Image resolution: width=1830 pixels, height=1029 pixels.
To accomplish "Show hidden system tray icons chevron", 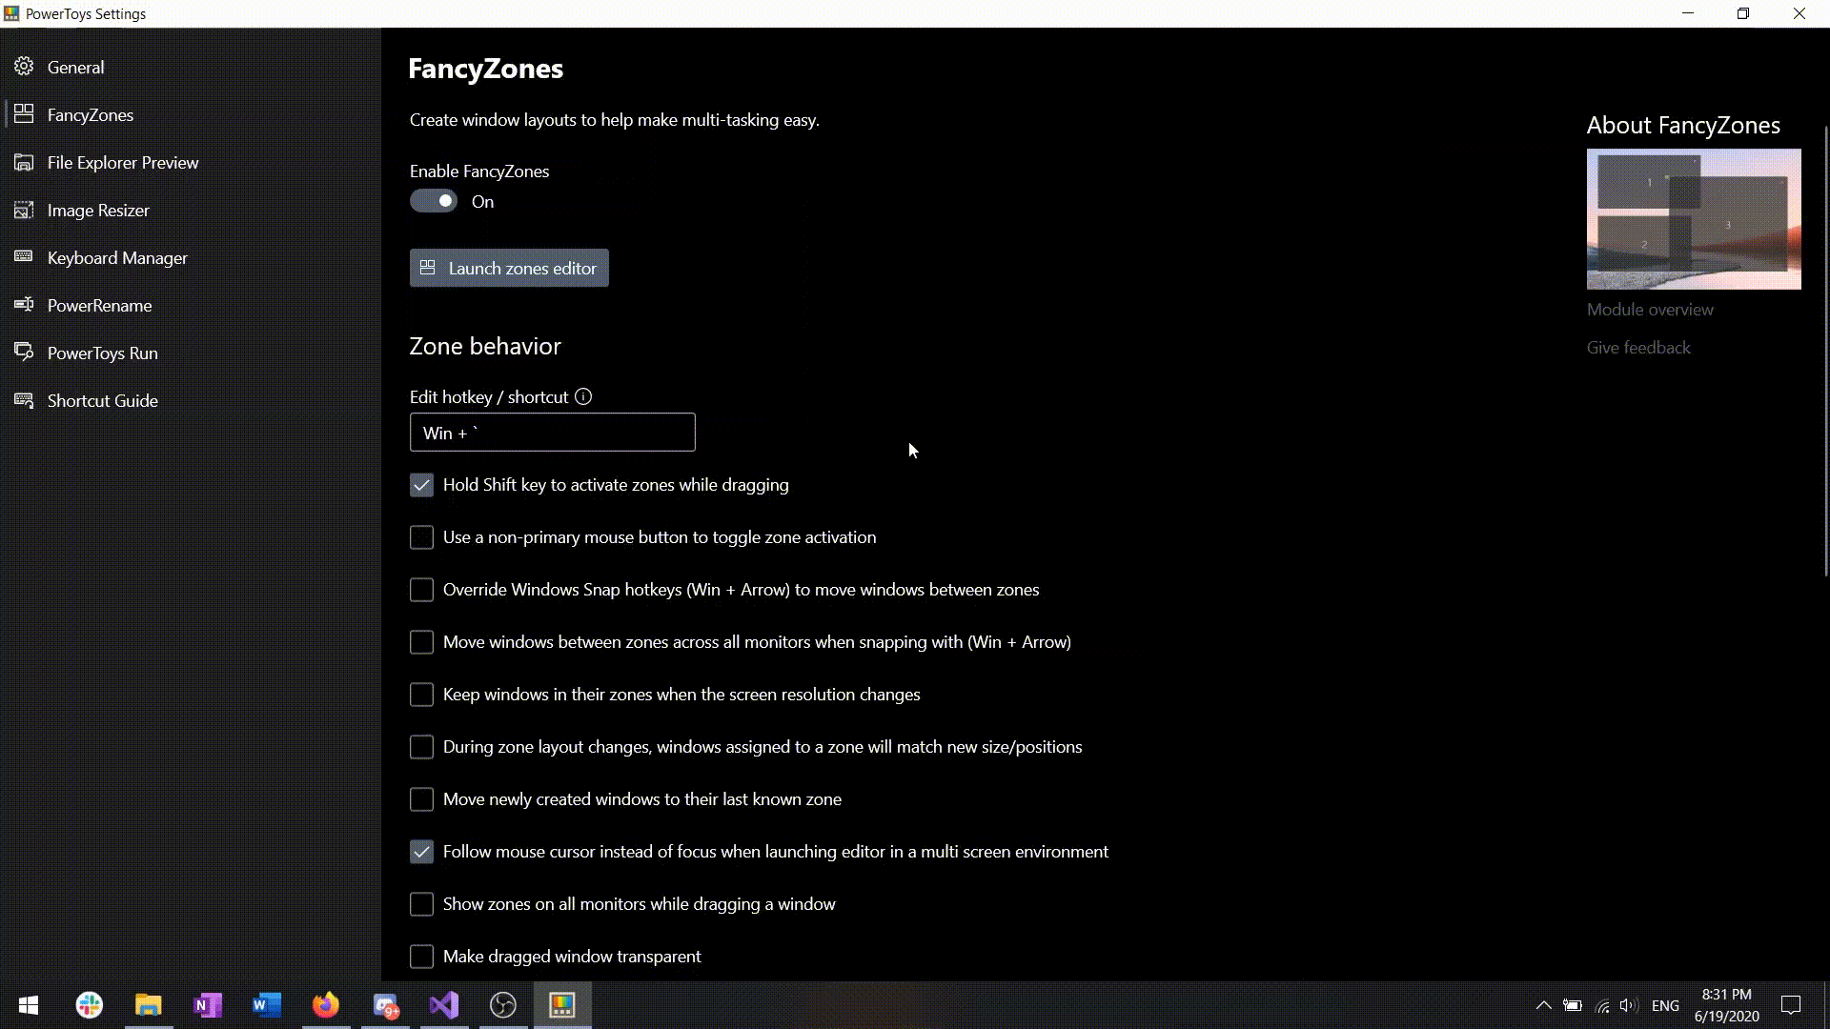I will pyautogui.click(x=1543, y=1005).
